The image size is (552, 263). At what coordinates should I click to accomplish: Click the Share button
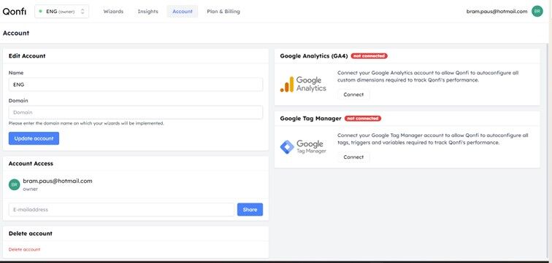pyautogui.click(x=250, y=210)
